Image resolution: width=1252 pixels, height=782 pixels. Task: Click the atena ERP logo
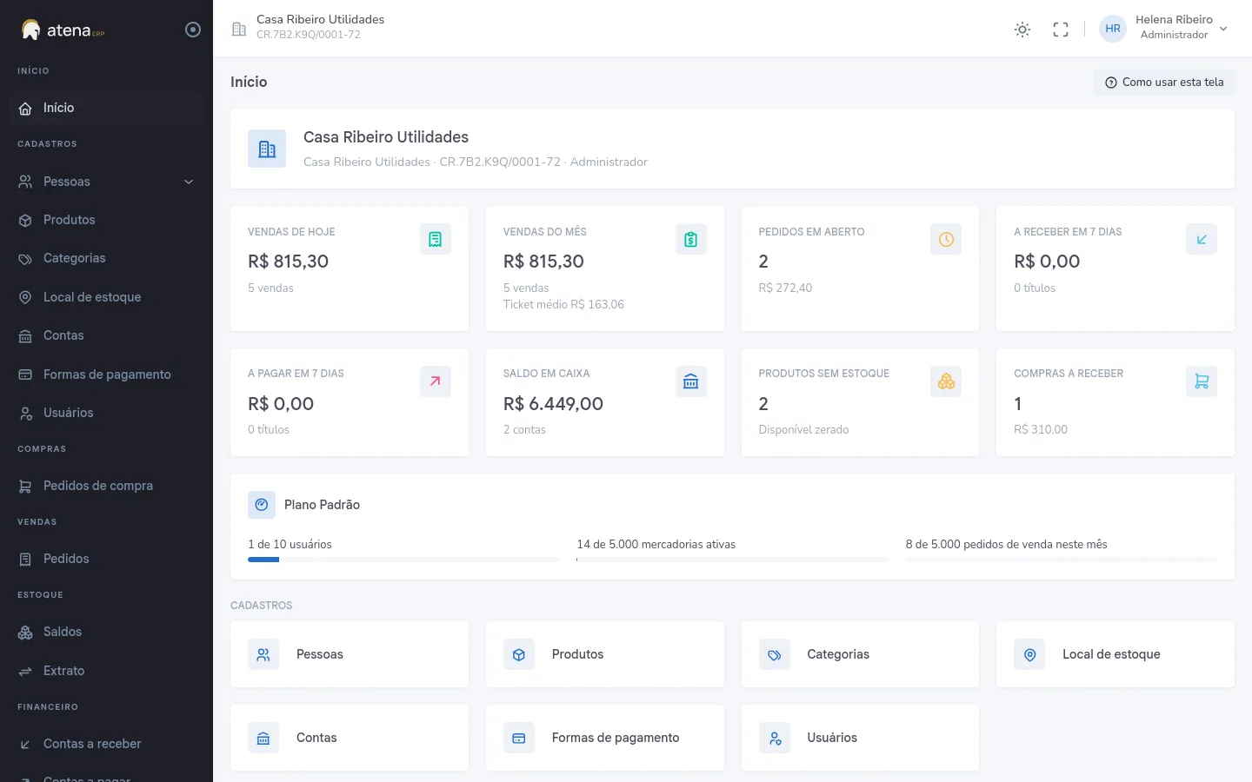point(63,30)
